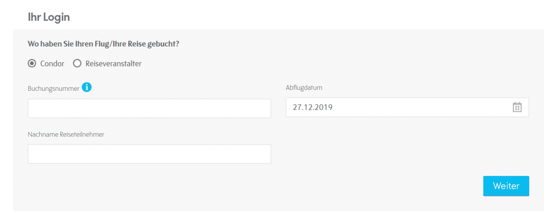Click the Reiseveranstalter option label text

114,64
